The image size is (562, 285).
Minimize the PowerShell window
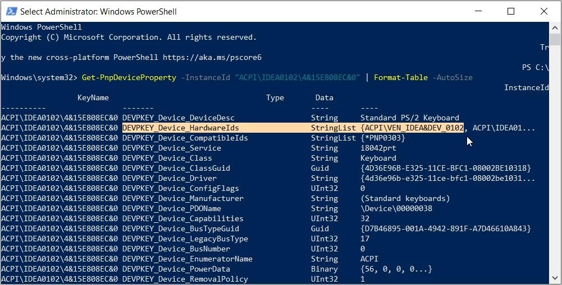point(477,11)
